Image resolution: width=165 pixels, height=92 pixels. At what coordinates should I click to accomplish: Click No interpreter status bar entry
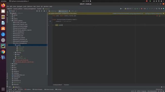point(152,91)
